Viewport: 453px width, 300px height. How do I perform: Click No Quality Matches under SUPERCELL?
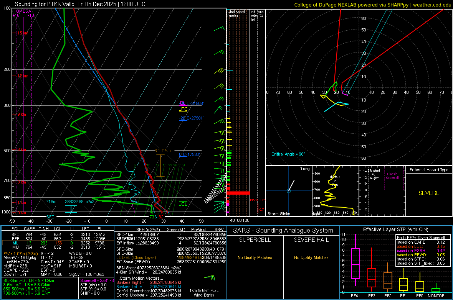pos(255,257)
